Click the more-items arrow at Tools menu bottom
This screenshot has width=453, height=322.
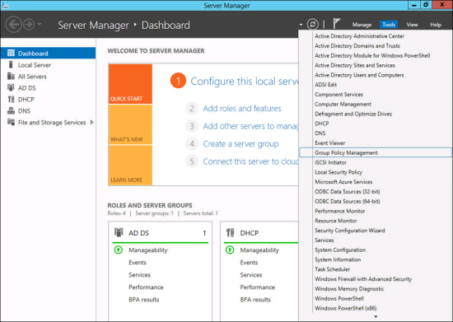coord(376,316)
